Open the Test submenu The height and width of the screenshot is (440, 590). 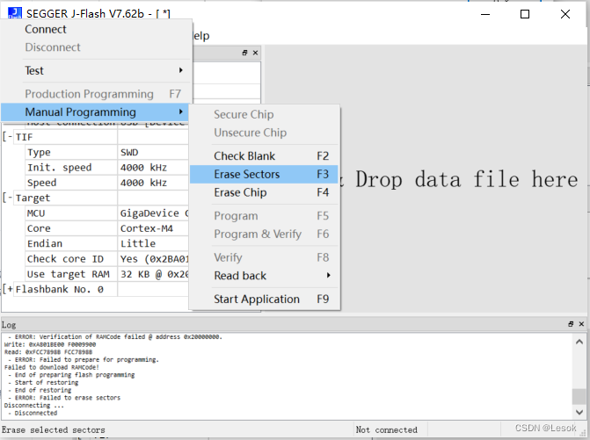tap(97, 70)
